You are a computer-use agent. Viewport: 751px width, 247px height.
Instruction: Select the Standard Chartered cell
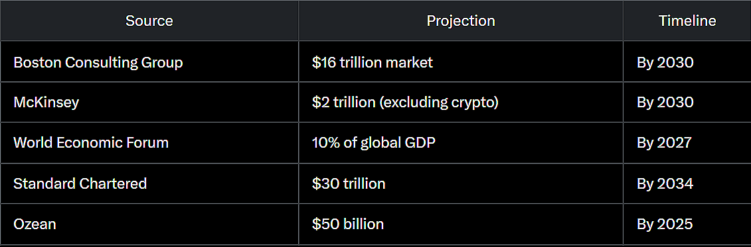click(149, 183)
